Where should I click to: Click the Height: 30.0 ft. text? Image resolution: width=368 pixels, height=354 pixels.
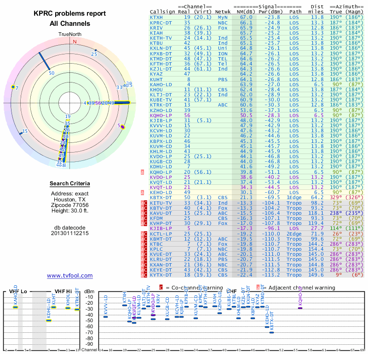70,211
